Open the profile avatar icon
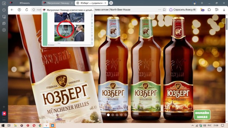The width and height of the screenshot is (228, 128). 195,3
